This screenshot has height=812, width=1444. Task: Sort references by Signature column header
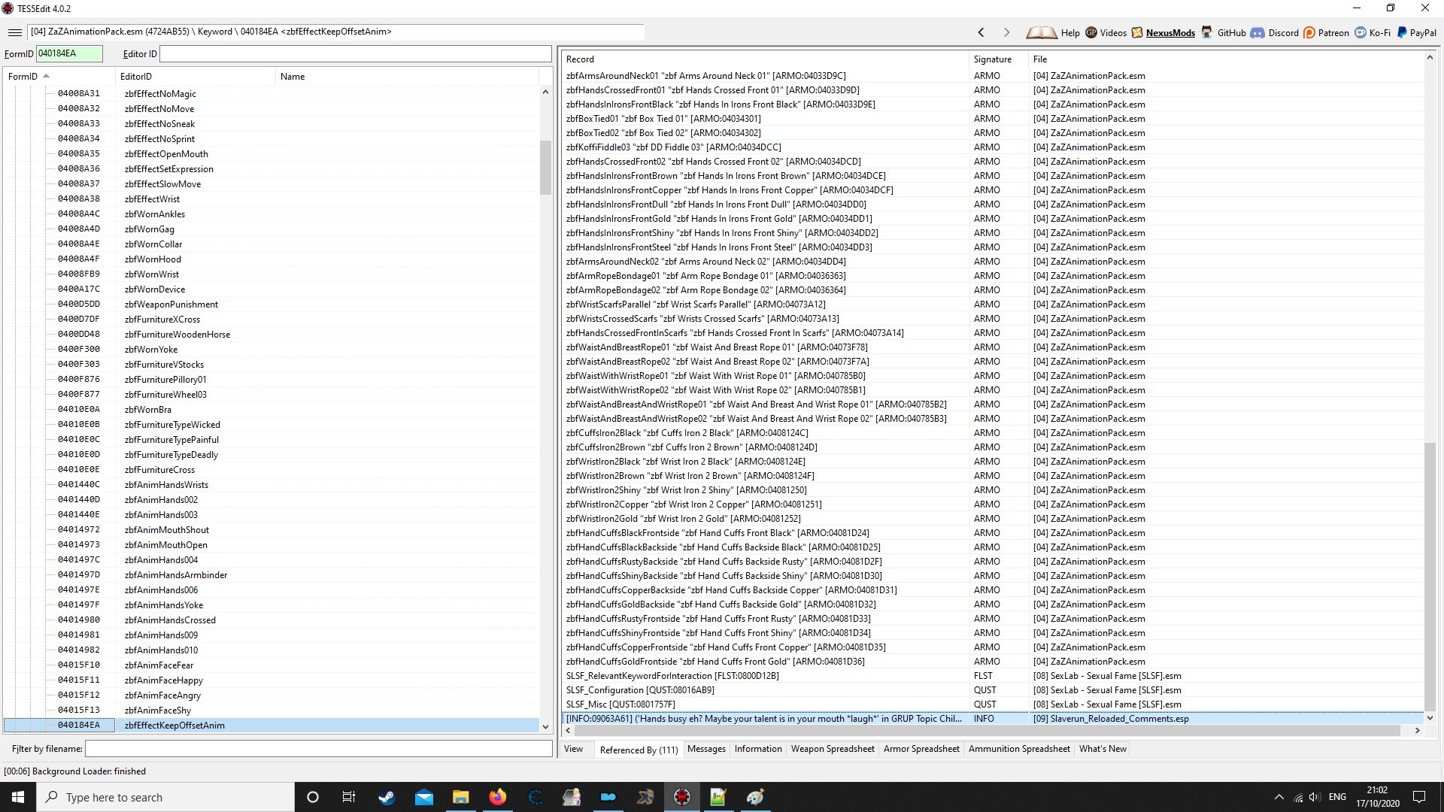(x=999, y=59)
